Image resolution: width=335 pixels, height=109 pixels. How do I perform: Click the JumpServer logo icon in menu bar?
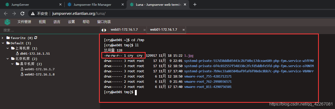coord(7,22)
